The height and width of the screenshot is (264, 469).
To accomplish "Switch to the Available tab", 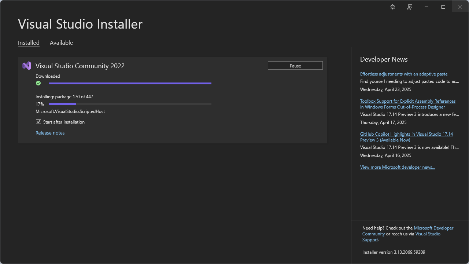I will [61, 43].
